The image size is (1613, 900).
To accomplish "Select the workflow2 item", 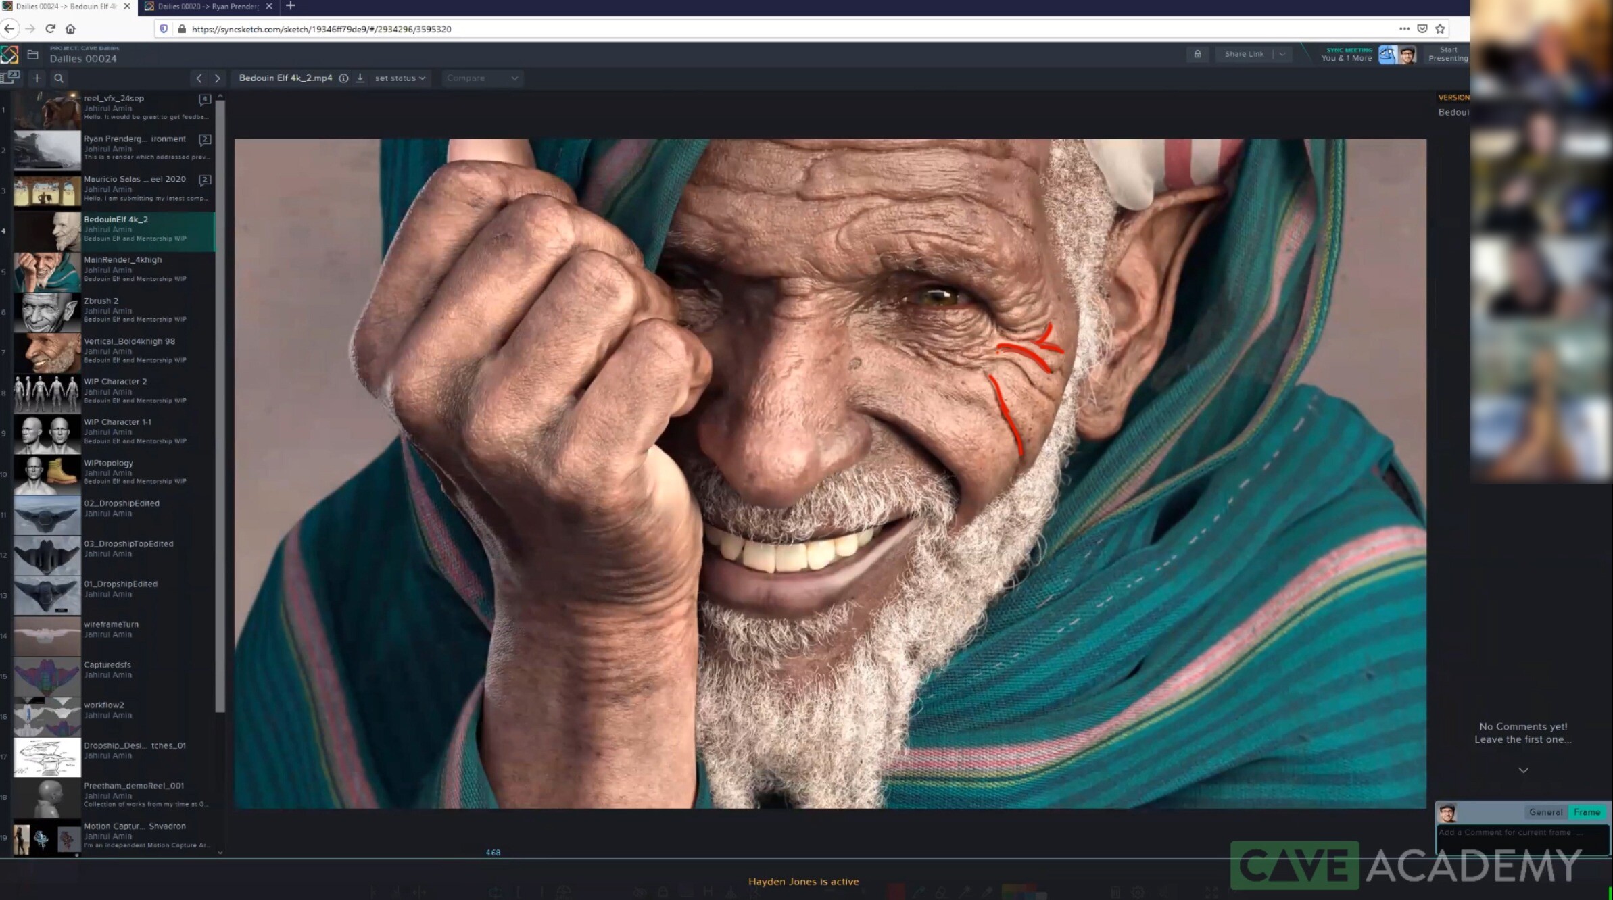I will pos(114,717).
